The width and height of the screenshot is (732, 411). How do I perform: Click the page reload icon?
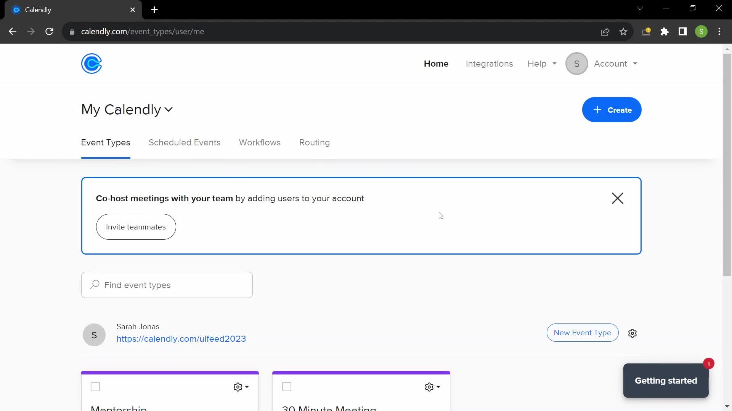[49, 32]
